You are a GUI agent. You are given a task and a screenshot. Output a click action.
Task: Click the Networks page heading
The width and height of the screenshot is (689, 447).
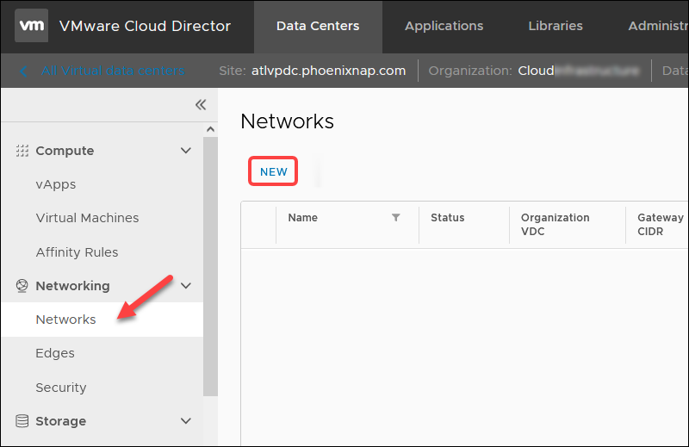click(x=288, y=121)
